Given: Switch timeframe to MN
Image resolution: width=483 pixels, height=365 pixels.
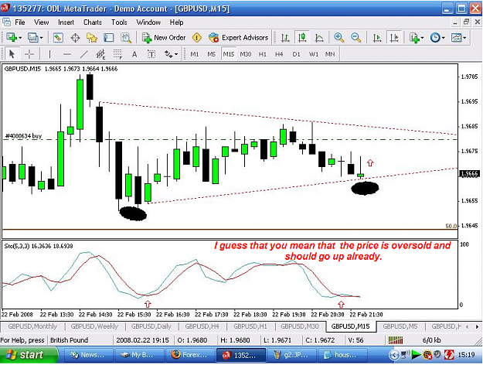Looking at the screenshot, I should pos(330,54).
